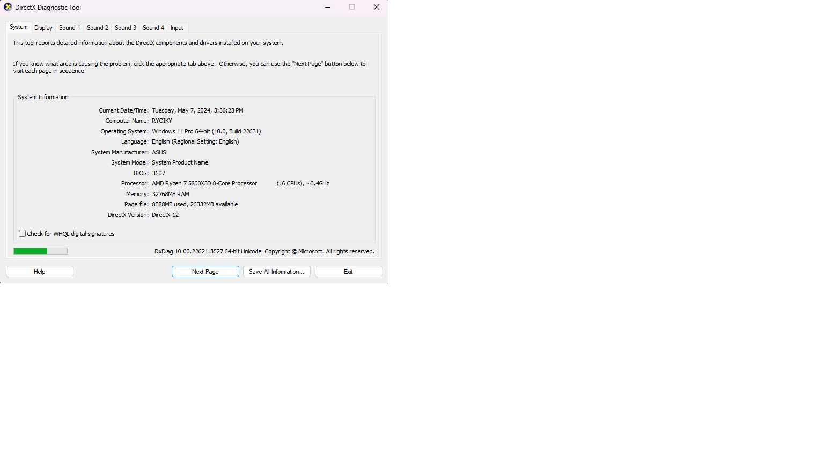824x463 pixels.
Task: Select the ASUS manufacturer value
Action: tap(159, 152)
